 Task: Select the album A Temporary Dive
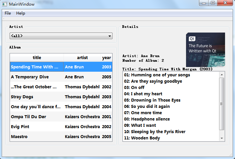[37, 77]
